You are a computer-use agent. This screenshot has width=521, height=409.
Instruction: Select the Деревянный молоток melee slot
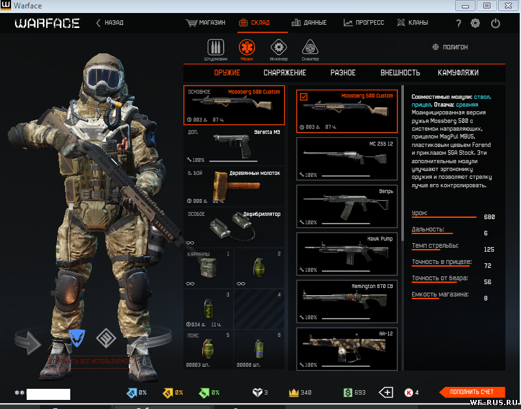pos(234,187)
